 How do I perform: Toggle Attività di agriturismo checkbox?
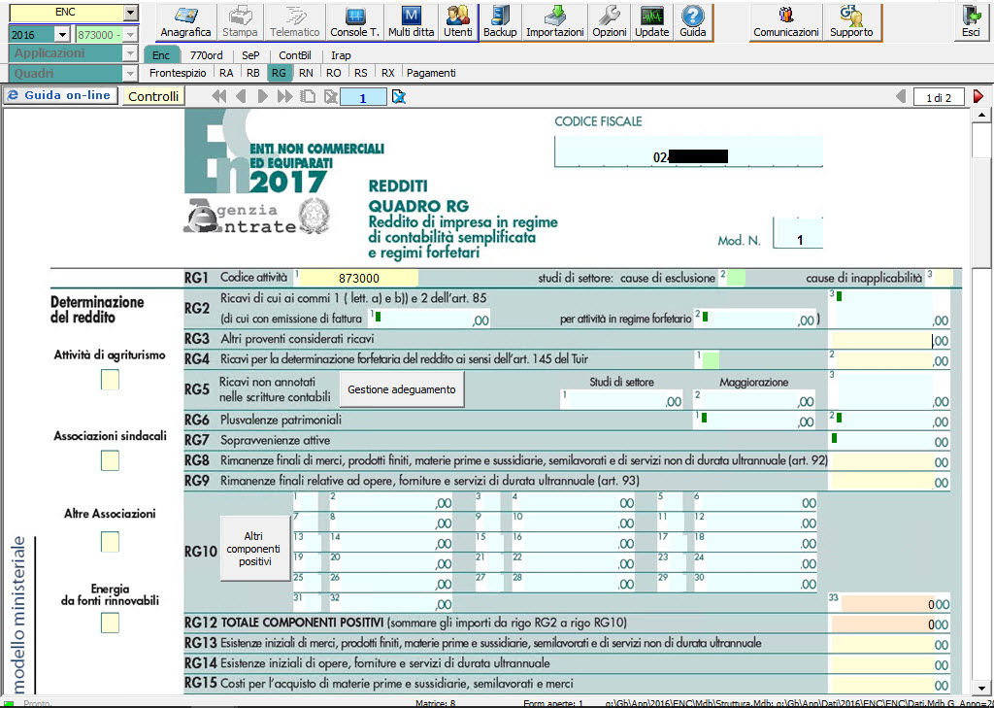coord(110,380)
